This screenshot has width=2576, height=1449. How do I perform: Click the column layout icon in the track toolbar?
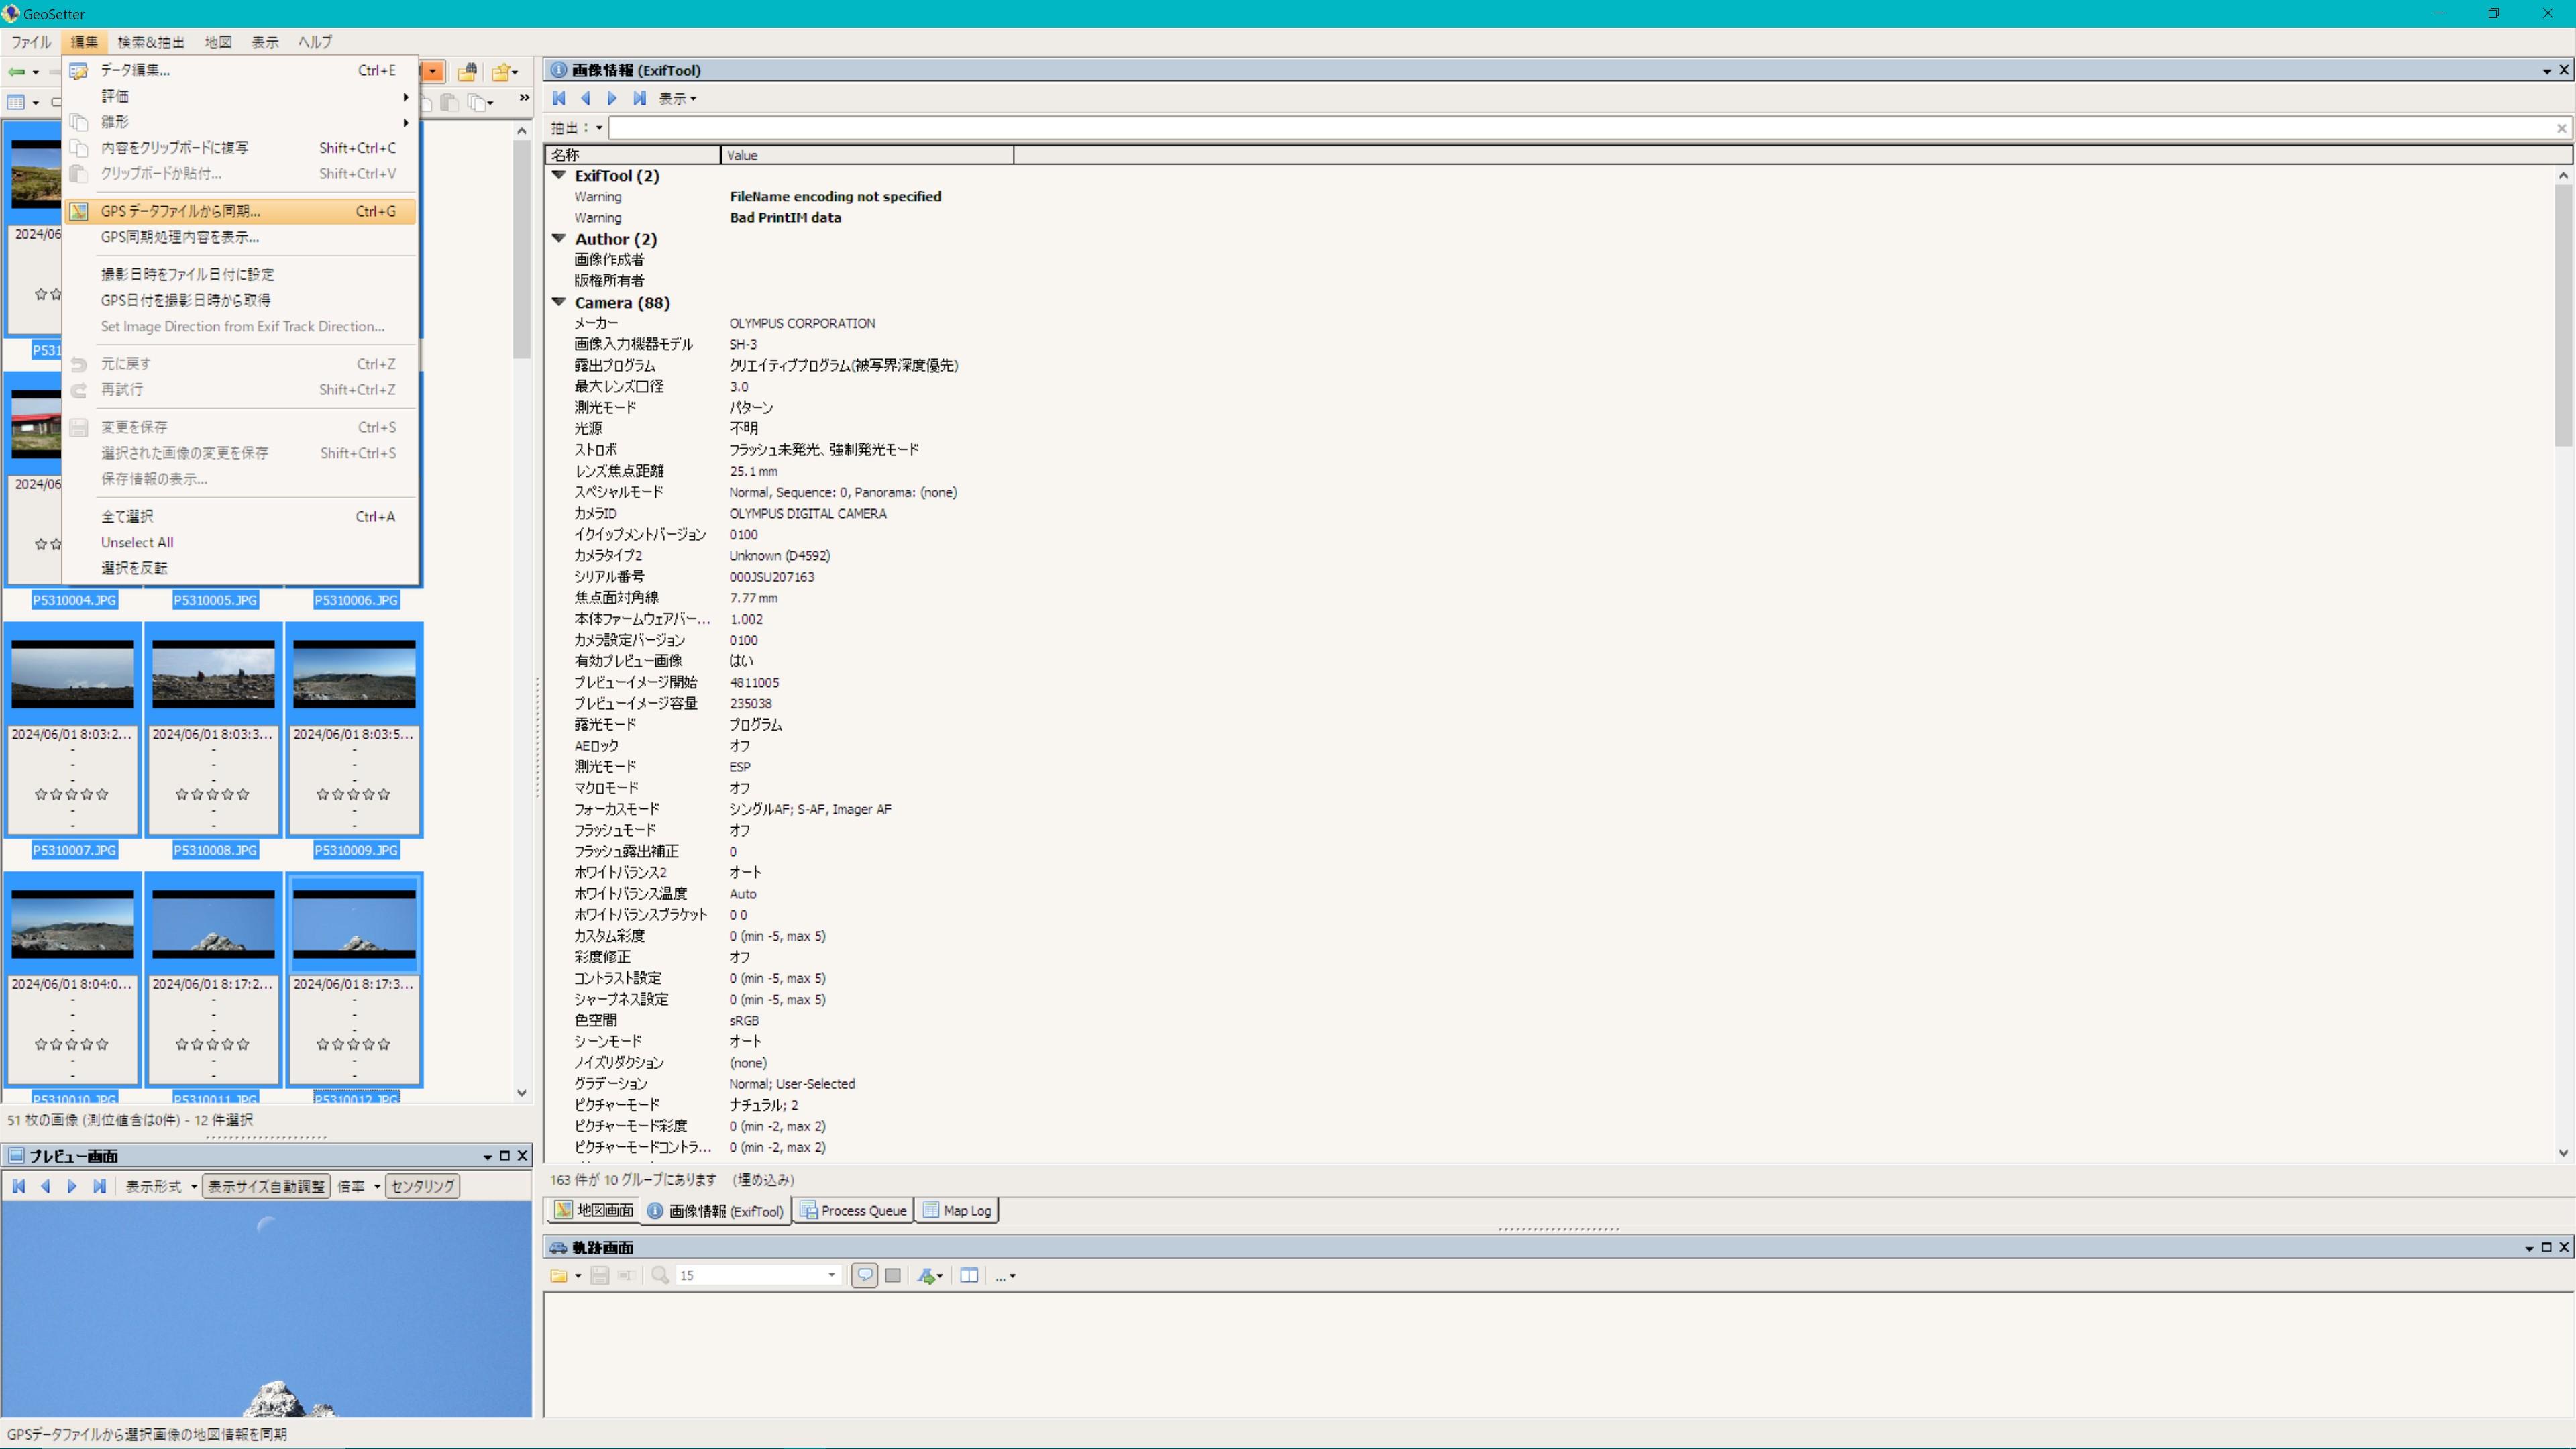click(969, 1275)
